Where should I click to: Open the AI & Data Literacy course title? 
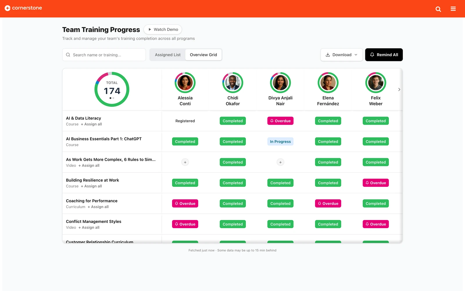(83, 118)
